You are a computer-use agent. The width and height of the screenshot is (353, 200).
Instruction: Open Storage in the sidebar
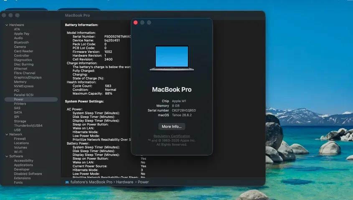coord(20,121)
